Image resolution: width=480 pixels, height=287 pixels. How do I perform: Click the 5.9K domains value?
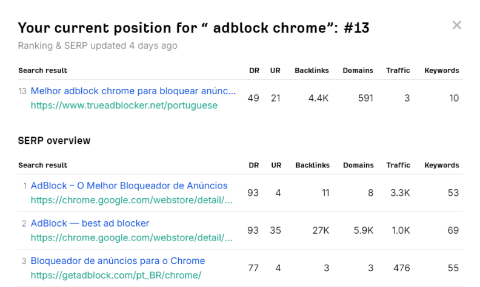363,230
